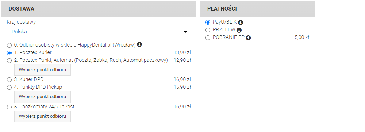
Task: Click info icon beside POBRANIE-PP
Action: (x=248, y=38)
